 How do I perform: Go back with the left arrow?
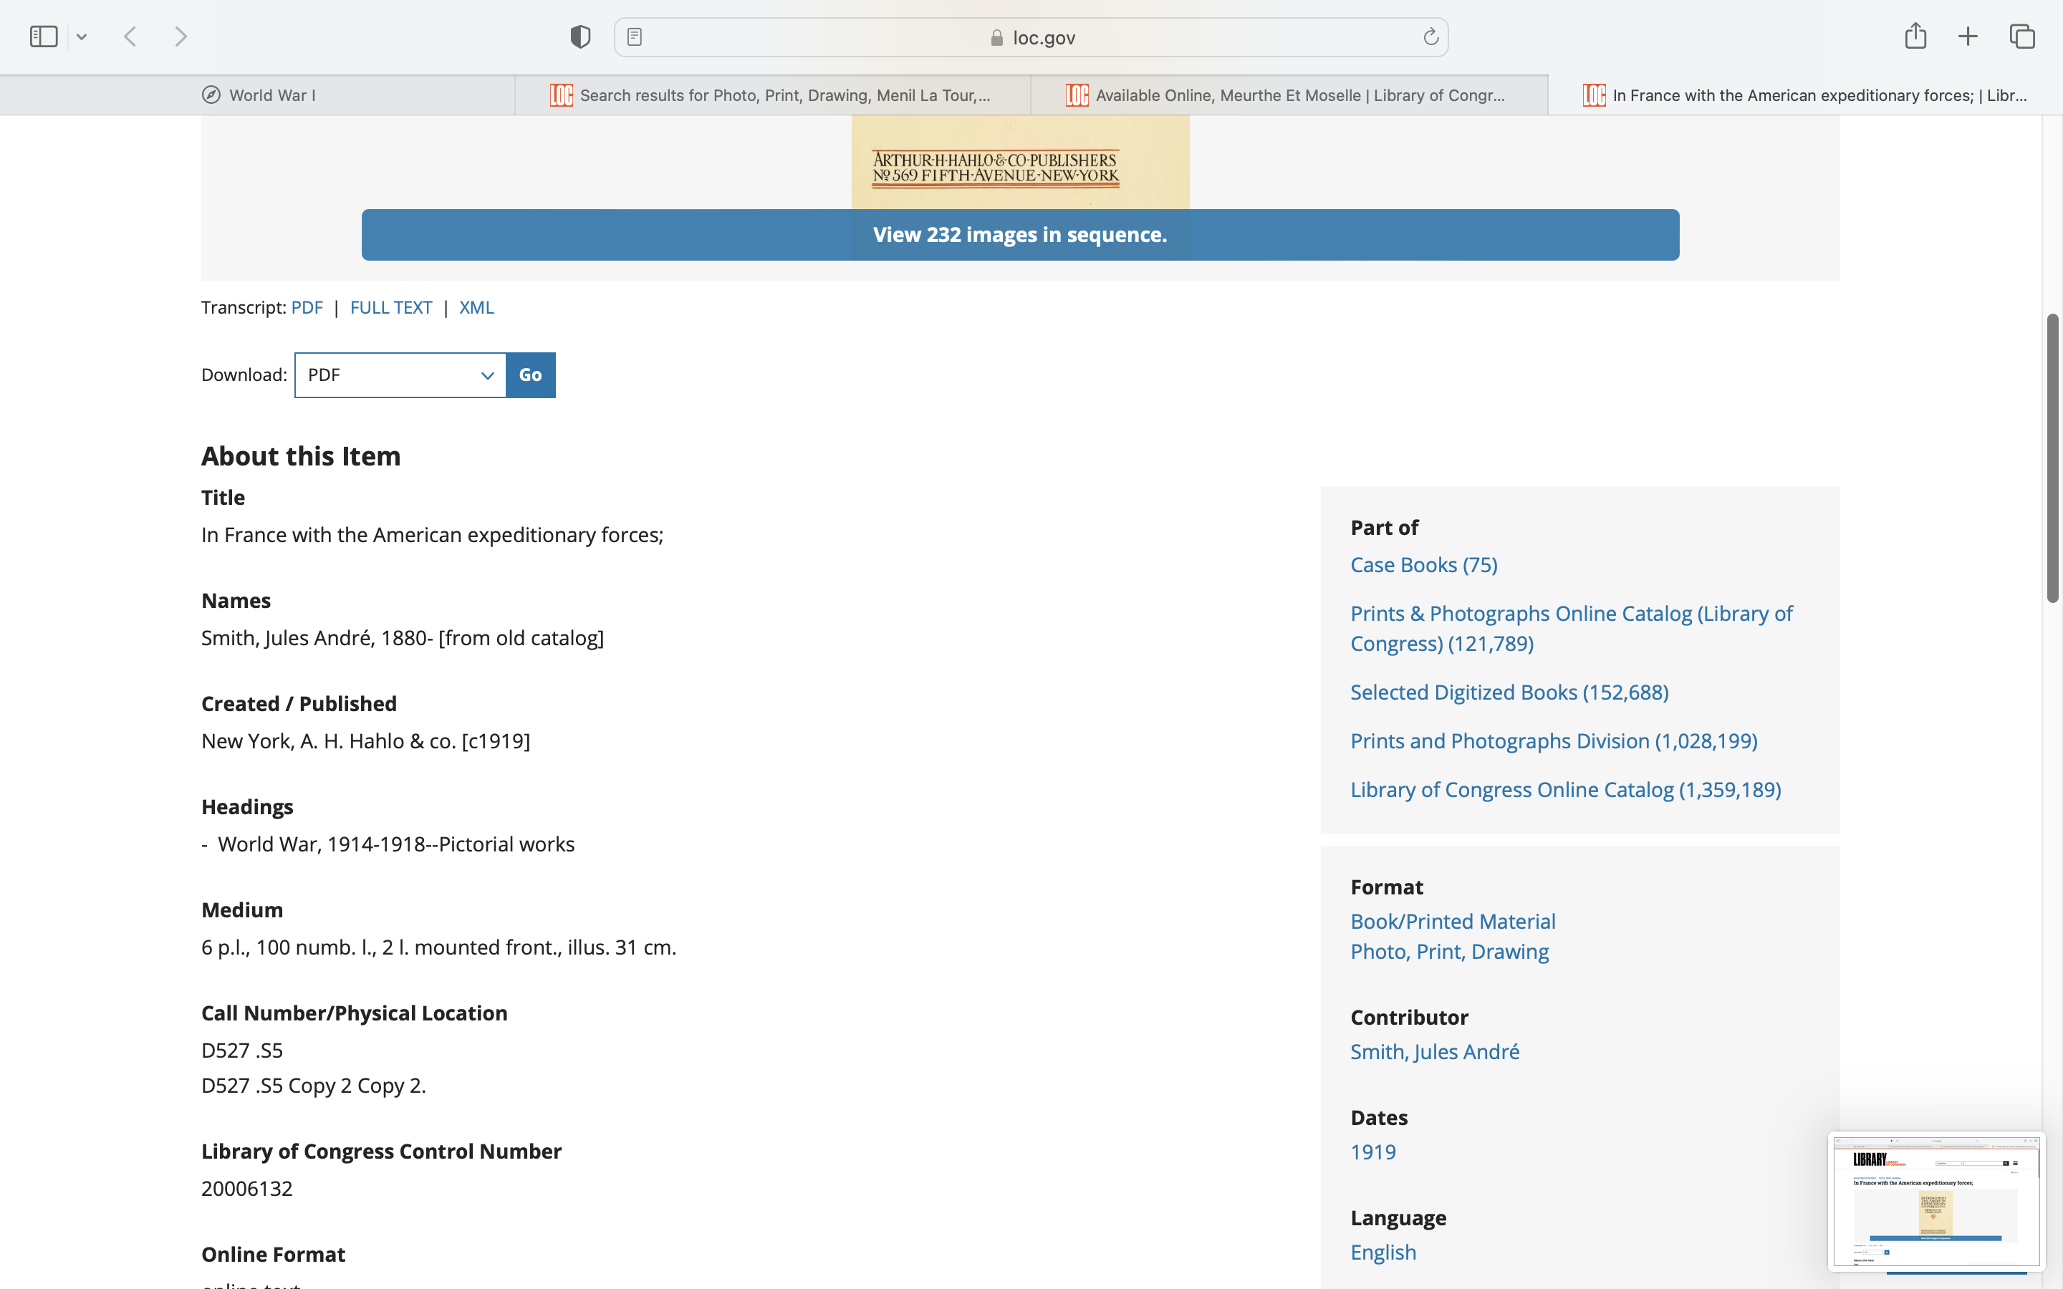pos(130,37)
